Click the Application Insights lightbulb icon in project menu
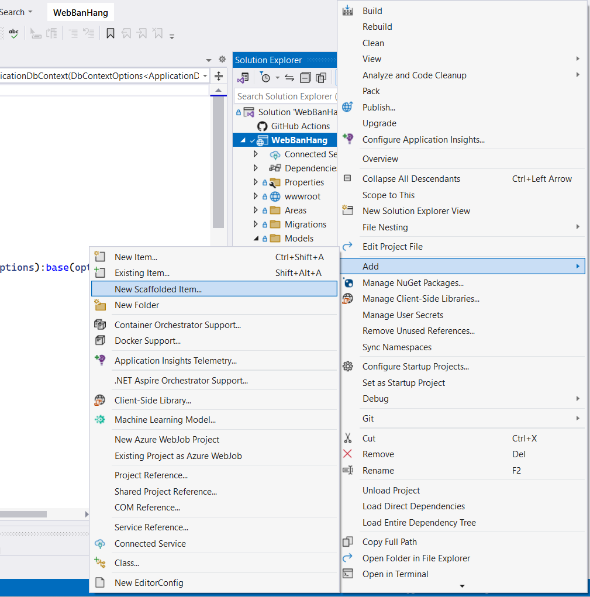Viewport: 590px width, 597px height. click(x=348, y=139)
